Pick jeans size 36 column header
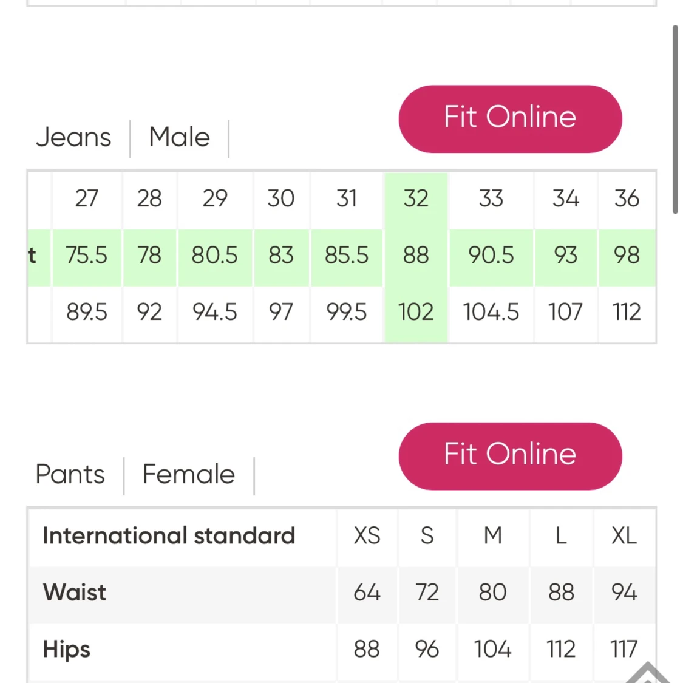The image size is (683, 683). 627,199
